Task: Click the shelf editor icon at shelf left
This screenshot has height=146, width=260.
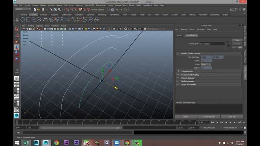Action: (x=17, y=20)
